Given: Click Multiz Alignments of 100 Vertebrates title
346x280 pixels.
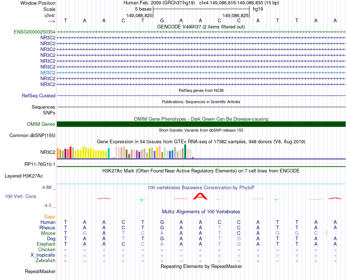Looking at the screenshot, I should coord(201,212).
